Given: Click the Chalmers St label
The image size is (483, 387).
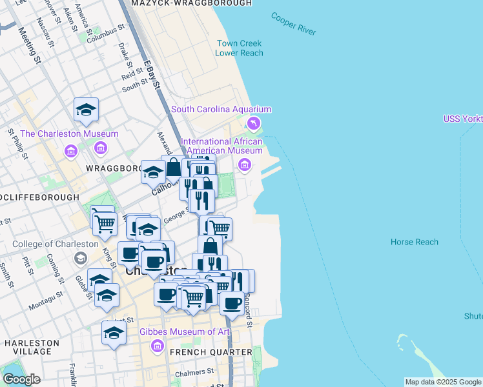Looking at the screenshot, I should 194,373.
